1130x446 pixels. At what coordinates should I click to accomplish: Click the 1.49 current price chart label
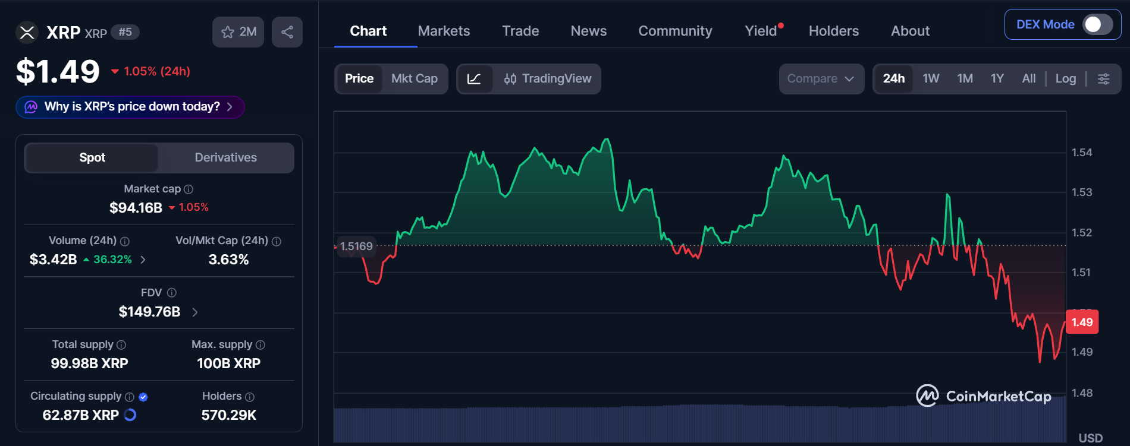tap(1082, 322)
